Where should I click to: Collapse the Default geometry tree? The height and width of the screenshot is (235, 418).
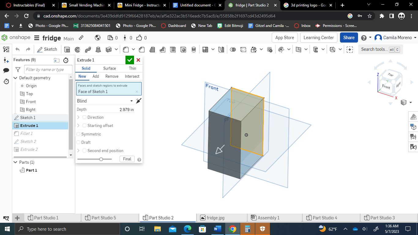point(15,78)
